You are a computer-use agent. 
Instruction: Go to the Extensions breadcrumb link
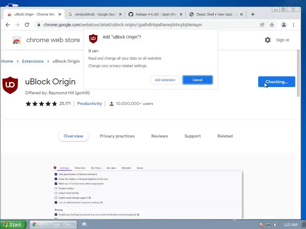(33, 61)
